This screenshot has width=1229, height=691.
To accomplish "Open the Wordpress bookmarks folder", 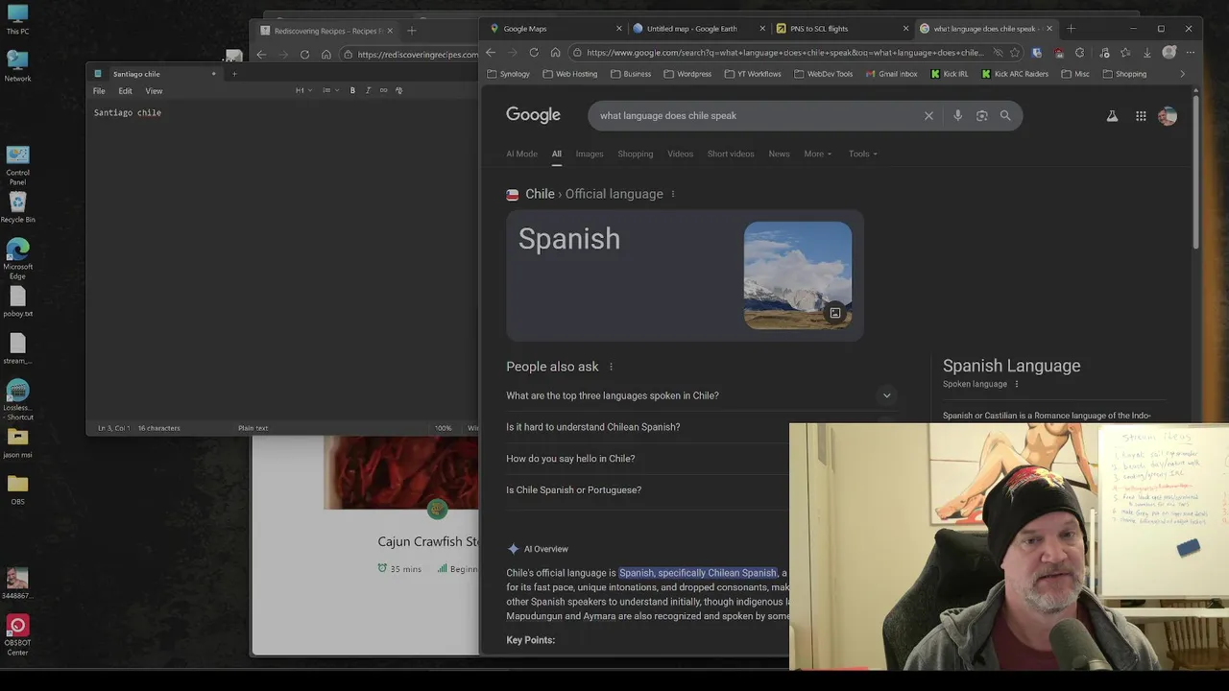I will point(687,74).
